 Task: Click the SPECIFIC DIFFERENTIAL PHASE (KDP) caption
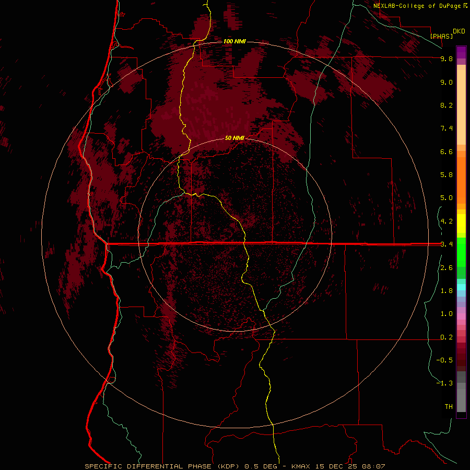162,466
